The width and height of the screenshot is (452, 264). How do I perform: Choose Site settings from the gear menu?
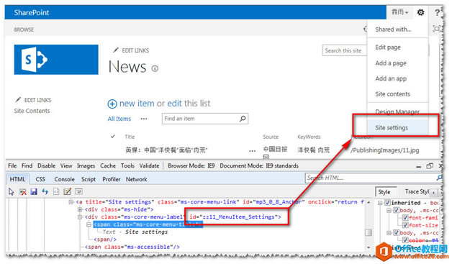pyautogui.click(x=398, y=127)
